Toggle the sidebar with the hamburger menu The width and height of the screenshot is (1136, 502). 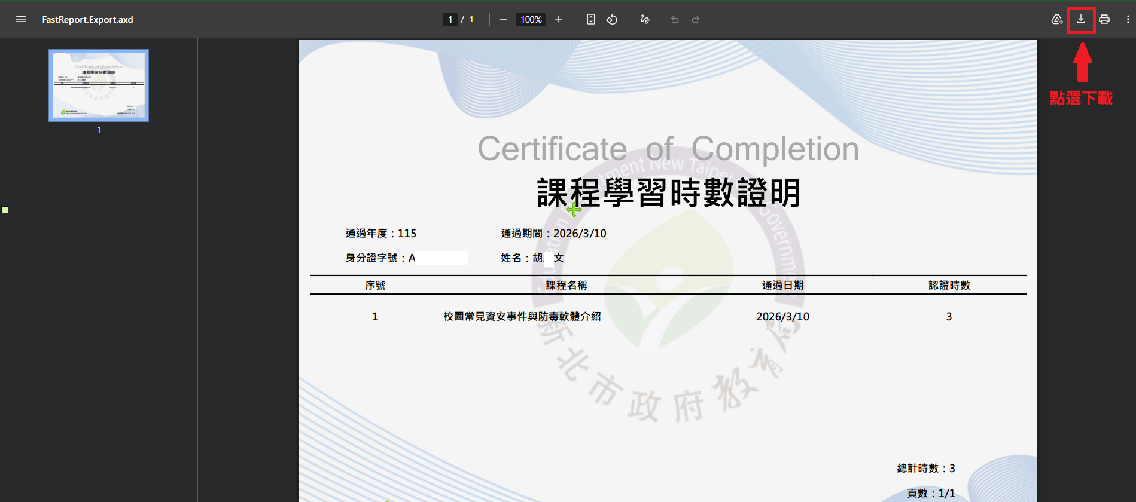pyautogui.click(x=21, y=20)
